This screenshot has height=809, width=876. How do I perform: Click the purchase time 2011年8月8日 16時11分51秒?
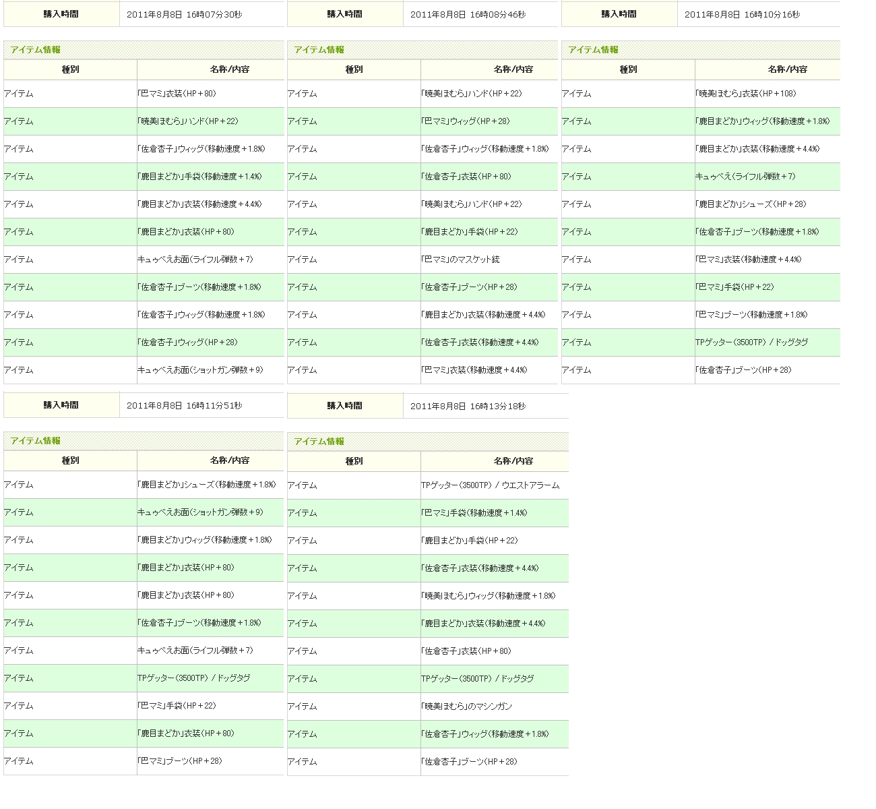184,405
